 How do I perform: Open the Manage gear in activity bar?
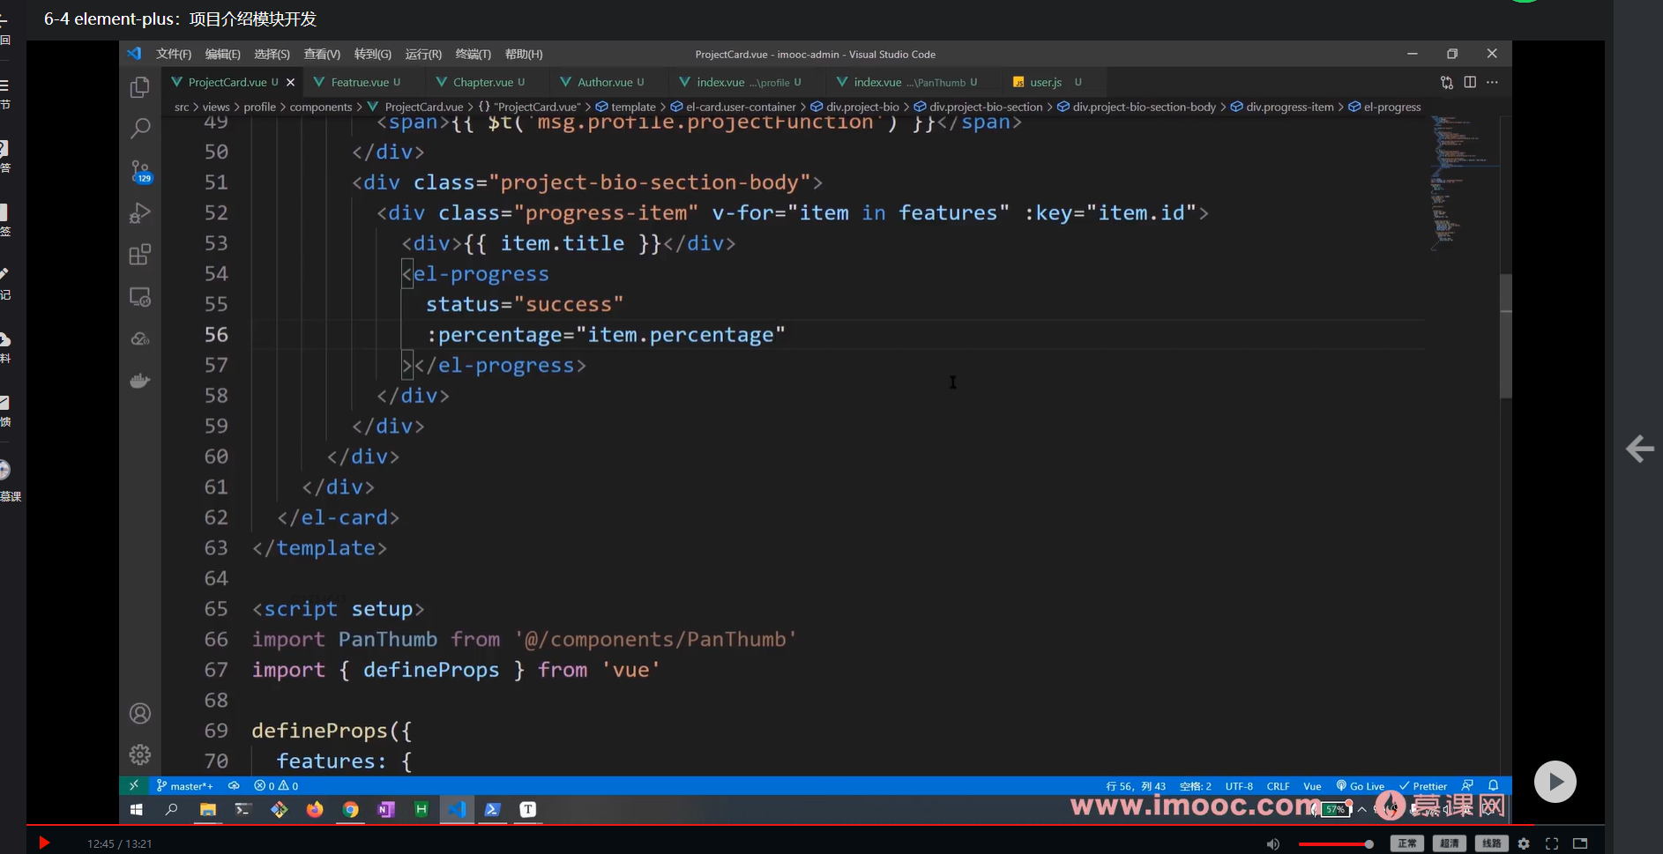tap(139, 754)
